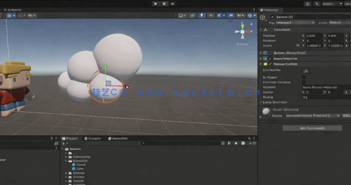The width and height of the screenshot is (351, 185).
Task: Click the orientation gizmo cube in the viewport
Action: [242, 32]
